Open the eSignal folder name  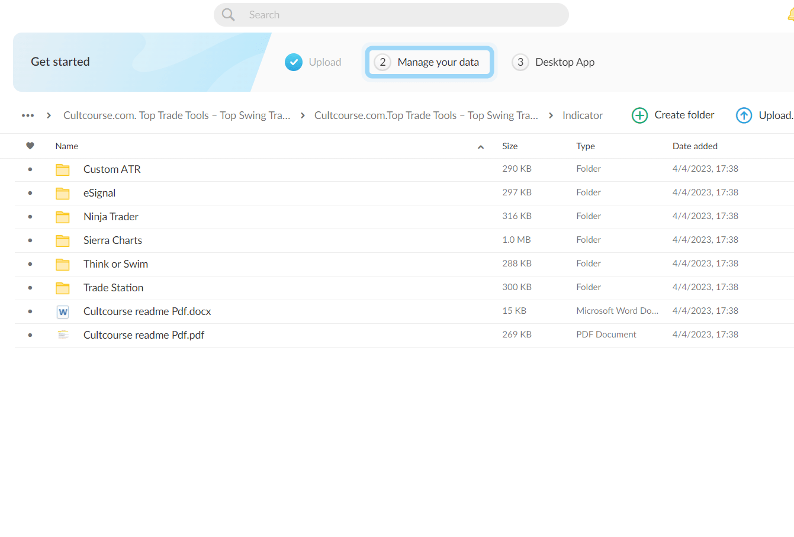[99, 193]
